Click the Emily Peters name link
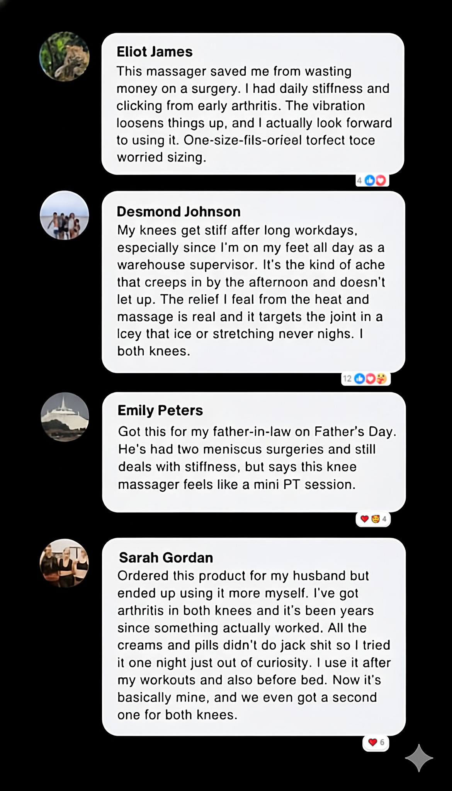452x791 pixels. [x=160, y=410]
